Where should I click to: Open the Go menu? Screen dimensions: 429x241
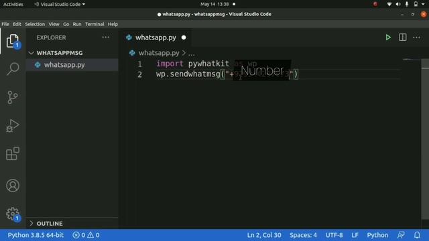66,24
